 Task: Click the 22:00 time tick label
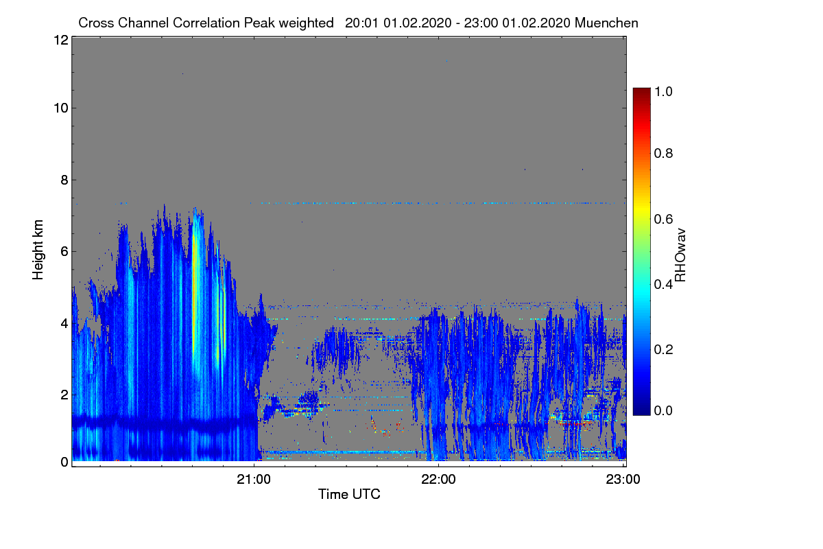pyautogui.click(x=438, y=479)
